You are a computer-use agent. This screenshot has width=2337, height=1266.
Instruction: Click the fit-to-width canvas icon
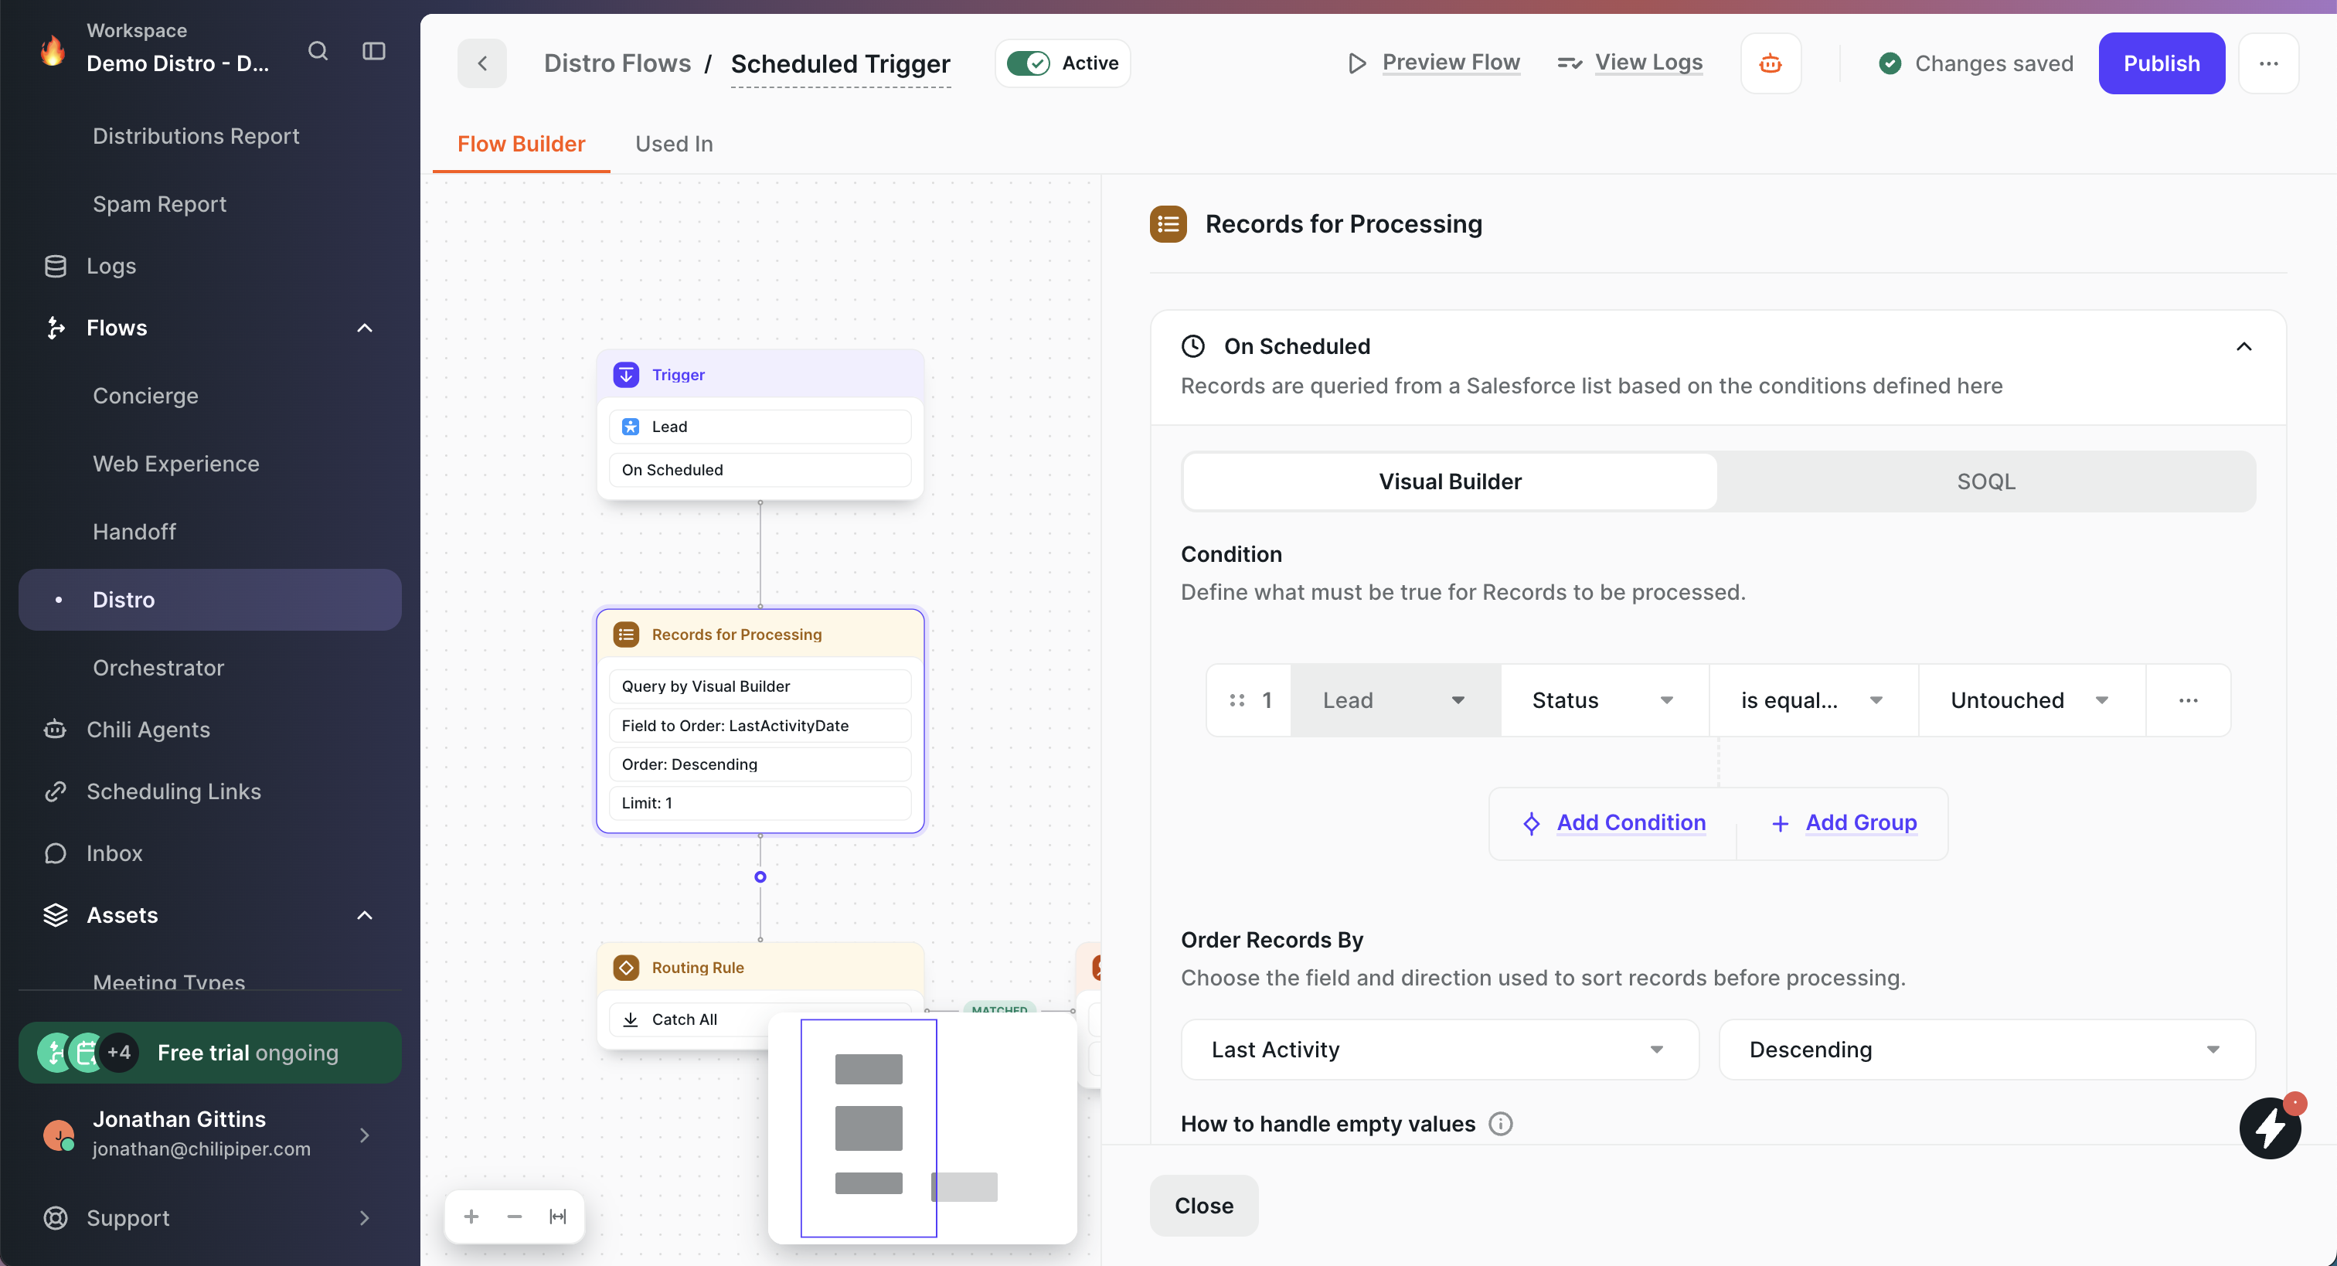(558, 1216)
